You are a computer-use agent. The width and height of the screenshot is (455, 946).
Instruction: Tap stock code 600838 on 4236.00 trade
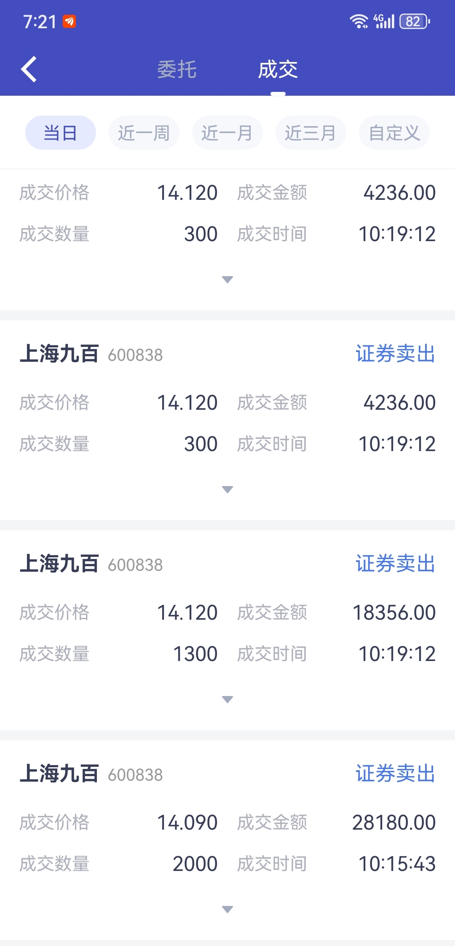(x=135, y=355)
